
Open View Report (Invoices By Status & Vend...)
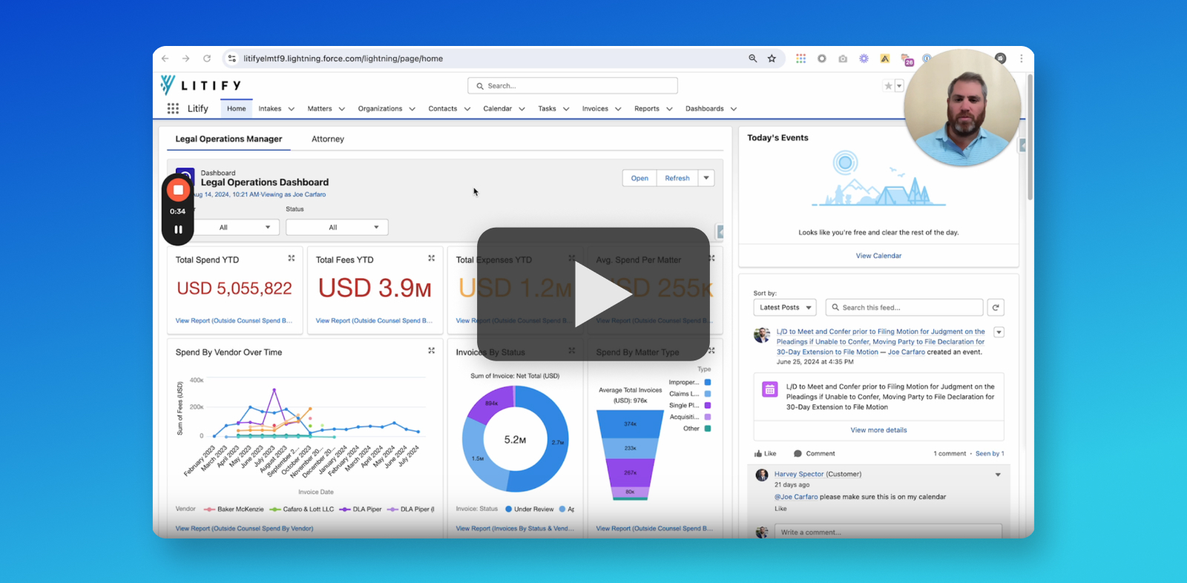515,529
